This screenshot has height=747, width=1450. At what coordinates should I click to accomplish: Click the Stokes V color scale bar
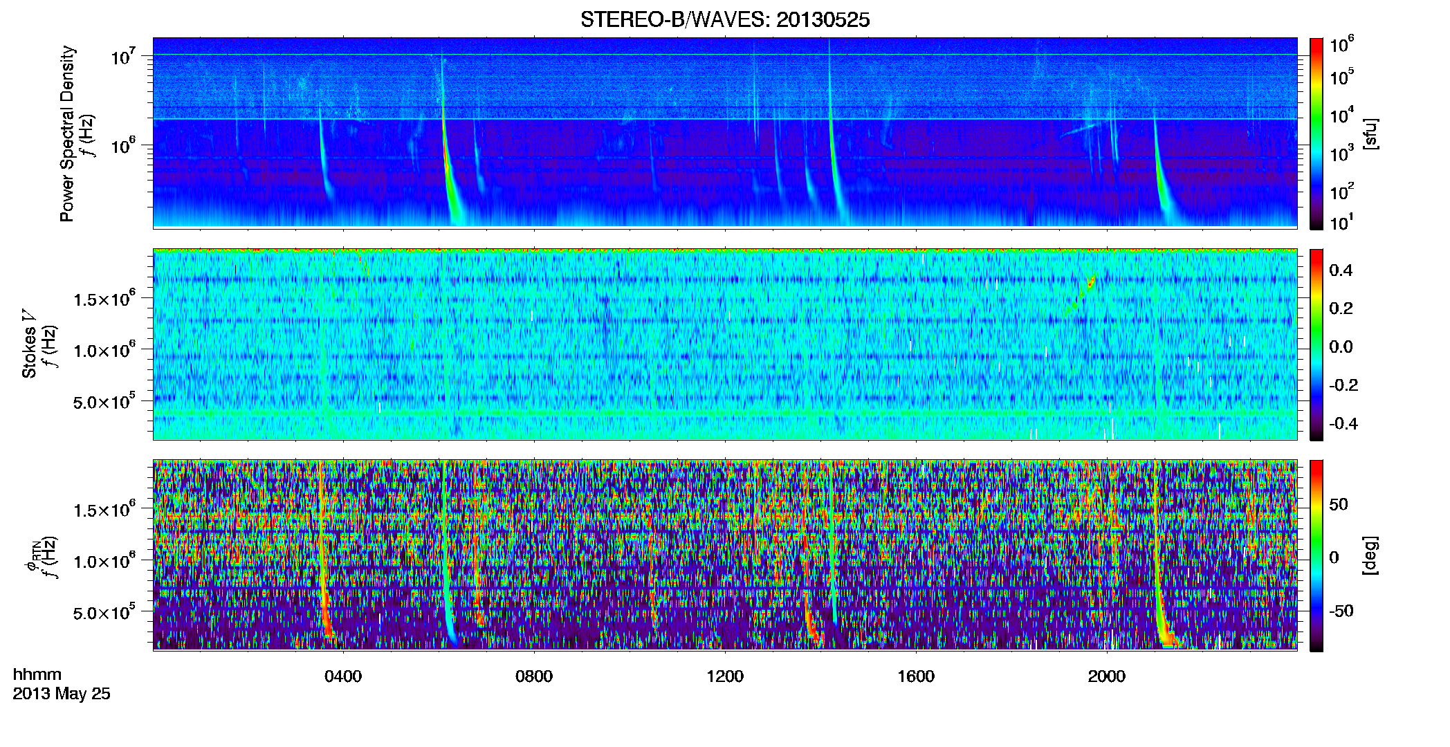[1316, 344]
